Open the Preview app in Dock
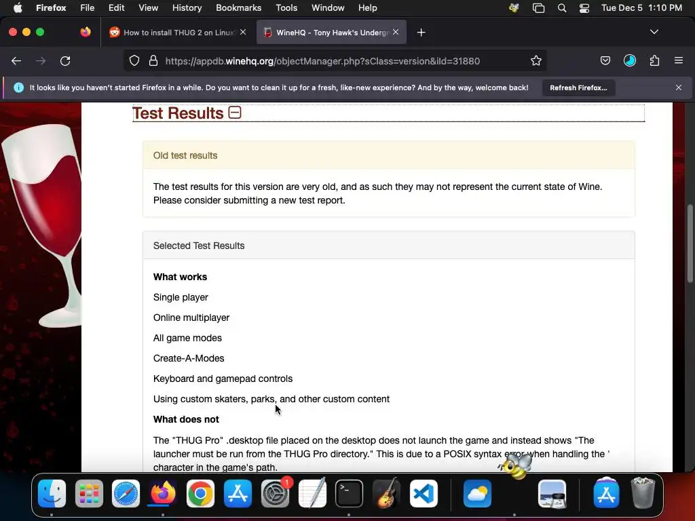695x521 pixels. (552, 493)
